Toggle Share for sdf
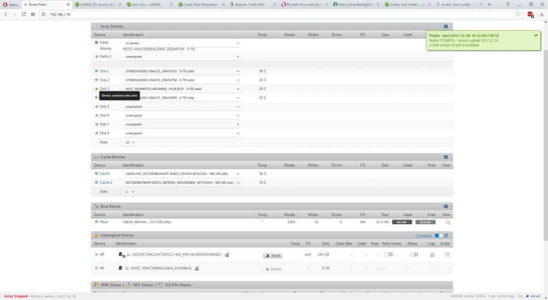The width and height of the screenshot is (548, 300). coord(414,254)
